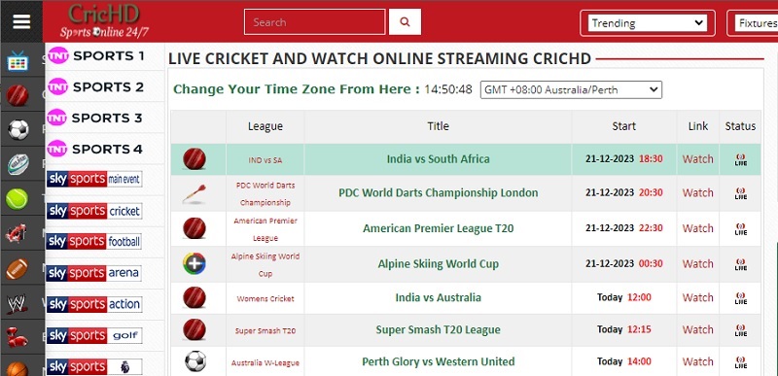Open the Super Smash T20 League title
The width and height of the screenshot is (778, 376).
point(439,330)
